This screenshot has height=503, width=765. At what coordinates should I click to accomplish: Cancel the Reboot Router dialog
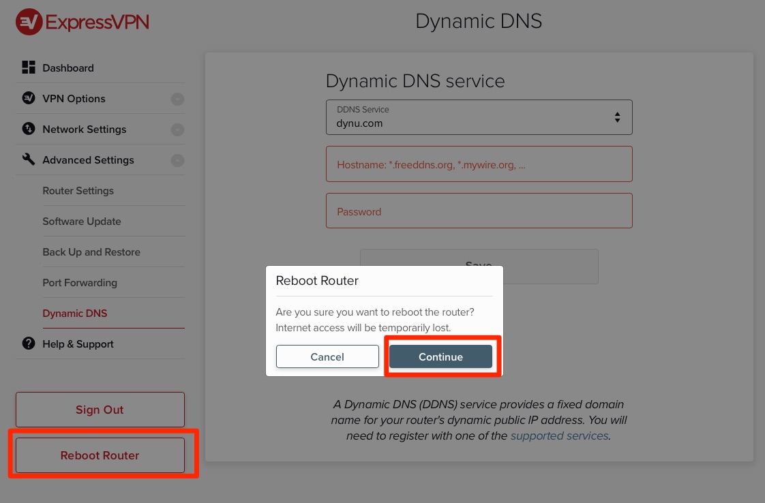coord(327,356)
